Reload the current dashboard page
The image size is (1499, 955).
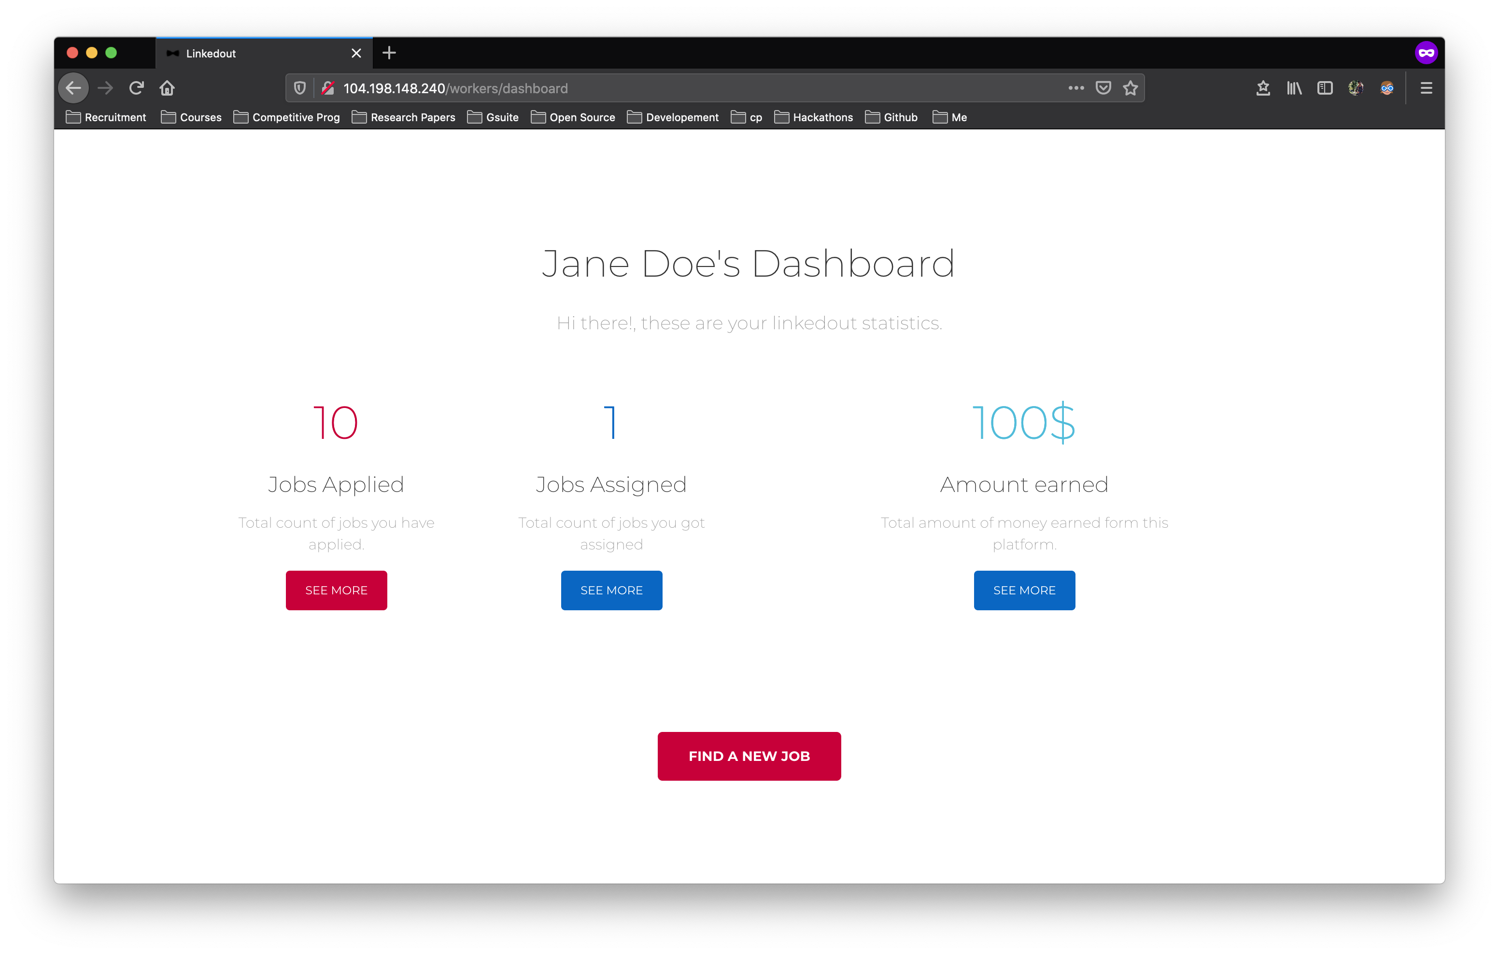pos(136,88)
